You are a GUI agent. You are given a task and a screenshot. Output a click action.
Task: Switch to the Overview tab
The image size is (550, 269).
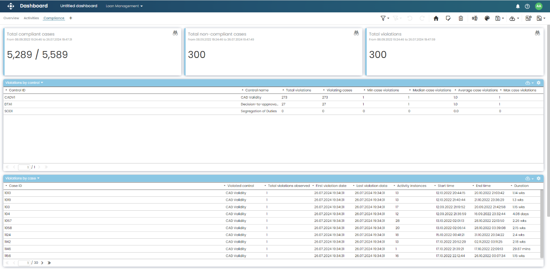[11, 18]
